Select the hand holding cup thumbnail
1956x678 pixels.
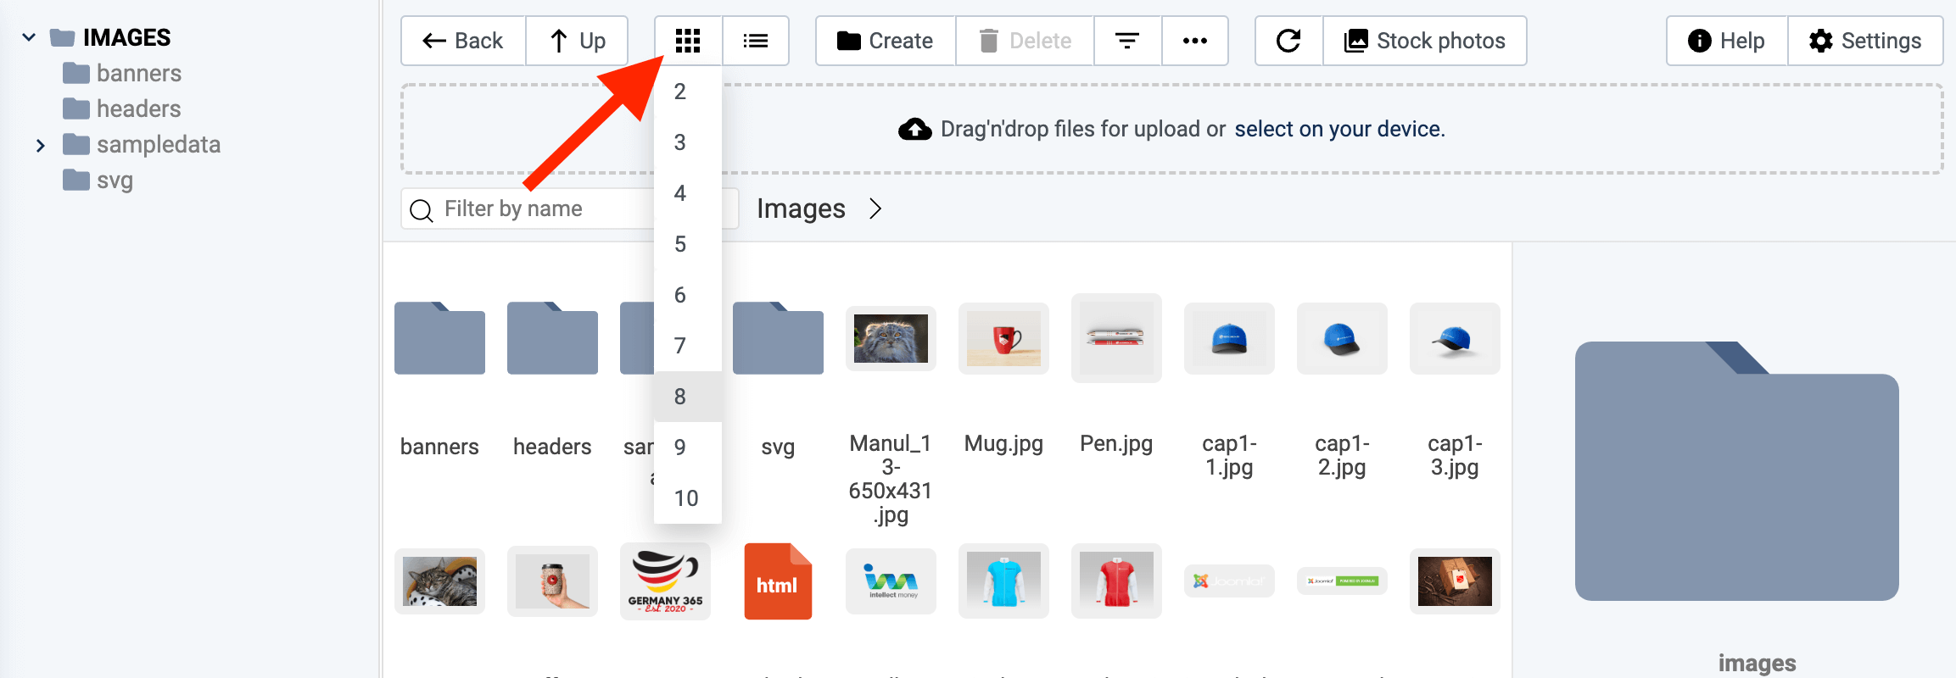point(552,581)
